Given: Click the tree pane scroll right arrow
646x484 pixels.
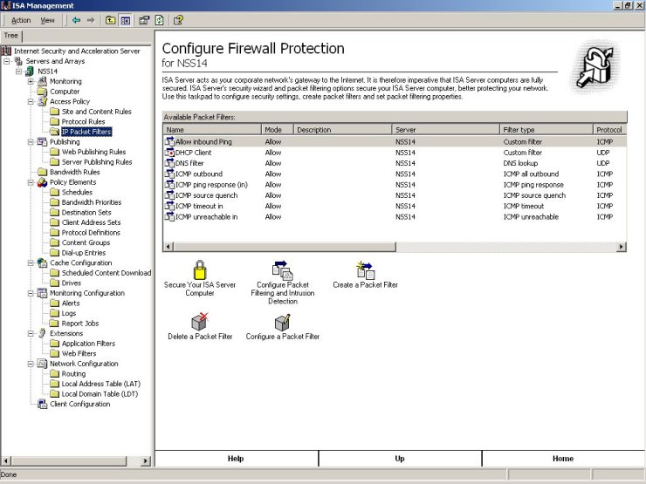Looking at the screenshot, I should click(x=146, y=461).
